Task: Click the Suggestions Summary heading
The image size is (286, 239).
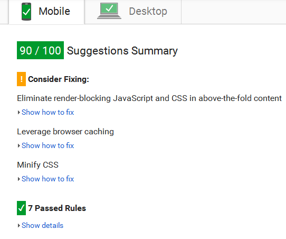Action: 122,51
